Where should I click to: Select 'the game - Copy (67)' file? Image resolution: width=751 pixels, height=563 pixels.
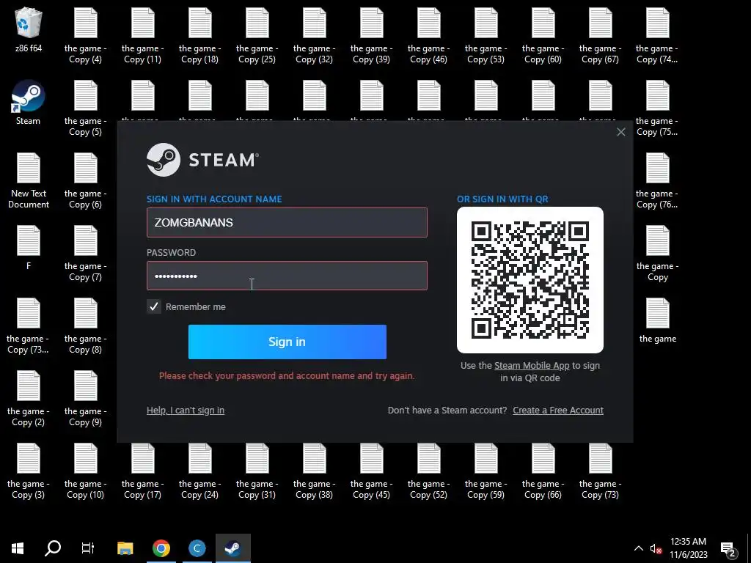600,35
